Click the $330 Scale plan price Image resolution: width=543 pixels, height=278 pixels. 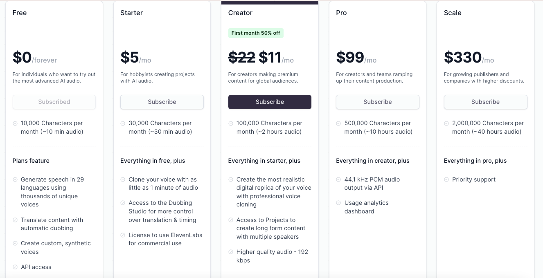[463, 58]
